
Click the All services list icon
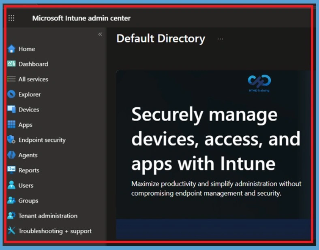click(x=11, y=79)
